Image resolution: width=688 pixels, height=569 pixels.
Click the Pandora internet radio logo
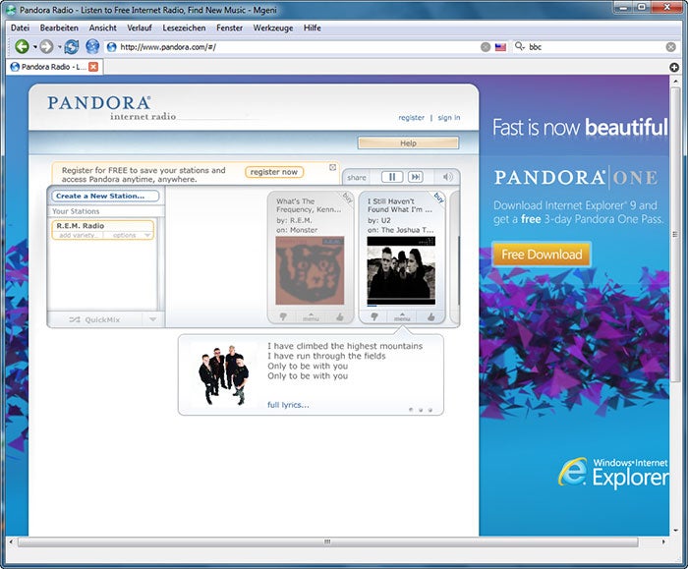(x=111, y=107)
